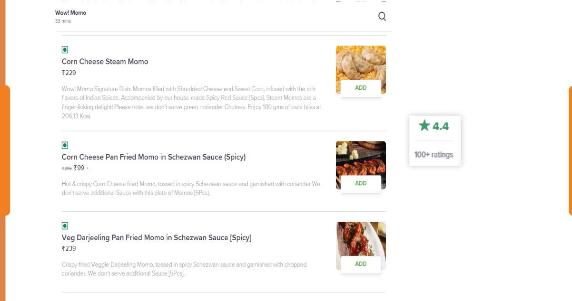Click the ₹229 price of Corn Cheese Steam Momo
Viewport: 572px width, 301px height.
(x=69, y=73)
